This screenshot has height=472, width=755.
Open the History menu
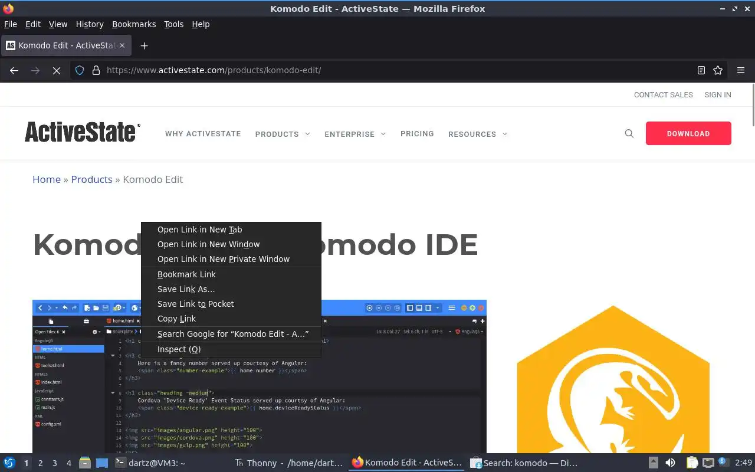(90, 24)
